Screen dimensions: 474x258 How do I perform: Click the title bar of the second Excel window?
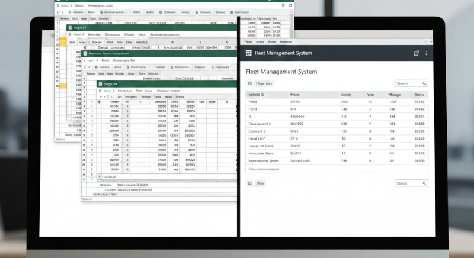(148, 27)
